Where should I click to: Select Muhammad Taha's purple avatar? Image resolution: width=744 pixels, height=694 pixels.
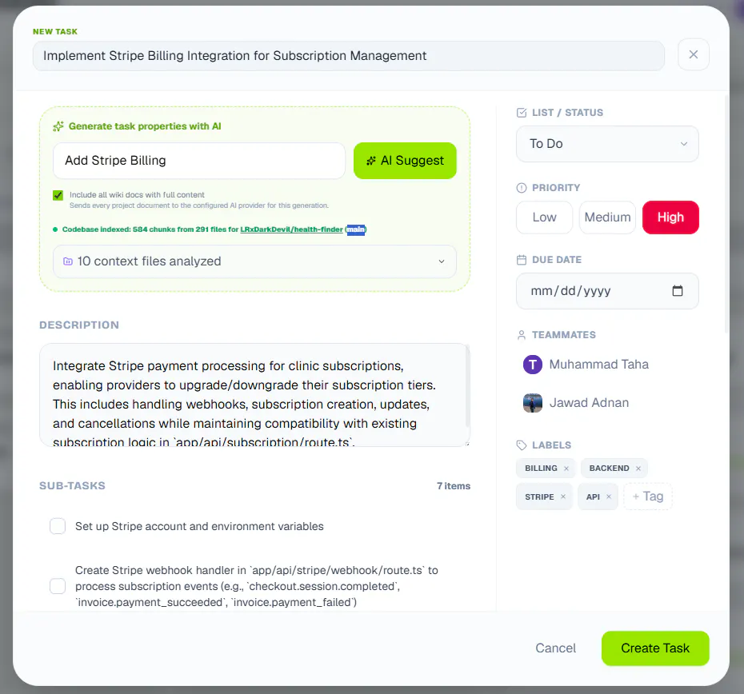[532, 365]
